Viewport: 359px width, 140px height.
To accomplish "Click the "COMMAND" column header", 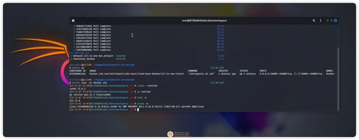I will tap(192, 71).
